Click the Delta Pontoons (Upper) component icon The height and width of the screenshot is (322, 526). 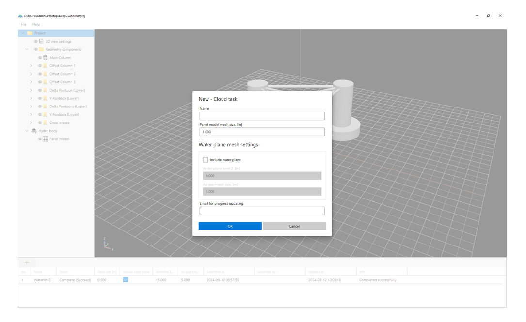click(45, 107)
